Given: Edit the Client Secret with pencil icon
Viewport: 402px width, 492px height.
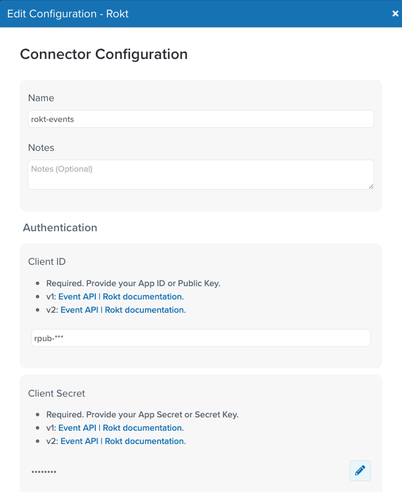Looking at the screenshot, I should [x=360, y=471].
